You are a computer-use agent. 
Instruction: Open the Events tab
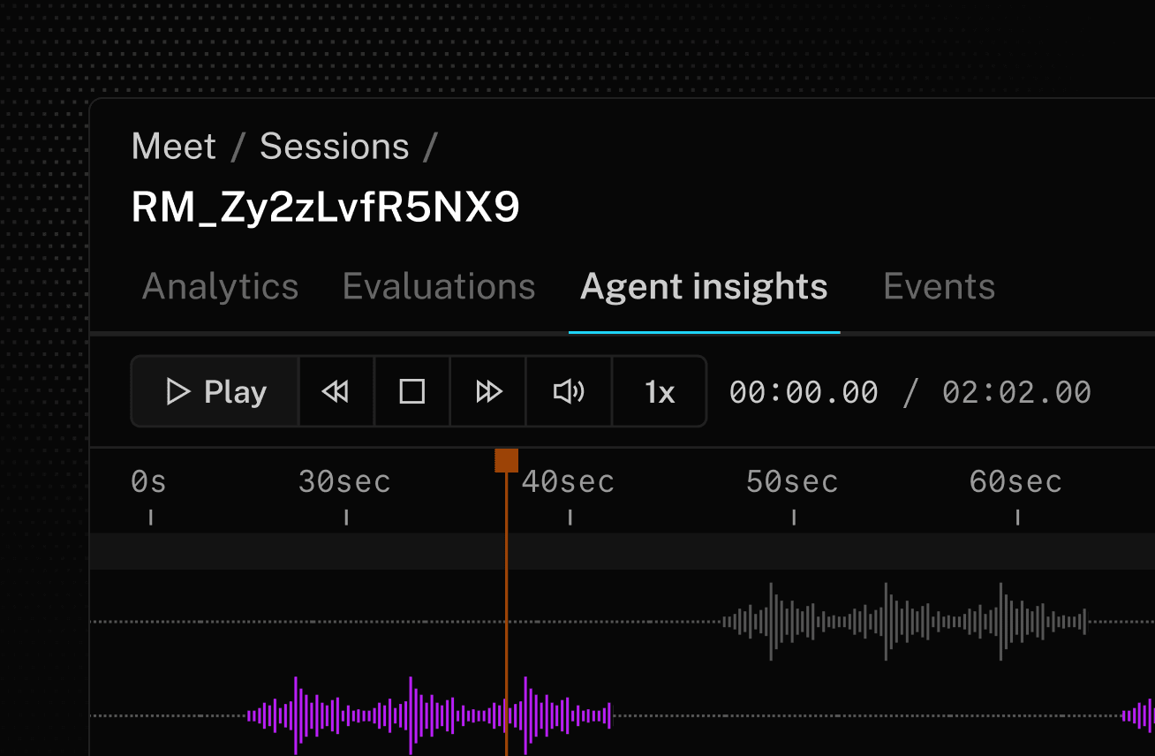click(x=939, y=285)
